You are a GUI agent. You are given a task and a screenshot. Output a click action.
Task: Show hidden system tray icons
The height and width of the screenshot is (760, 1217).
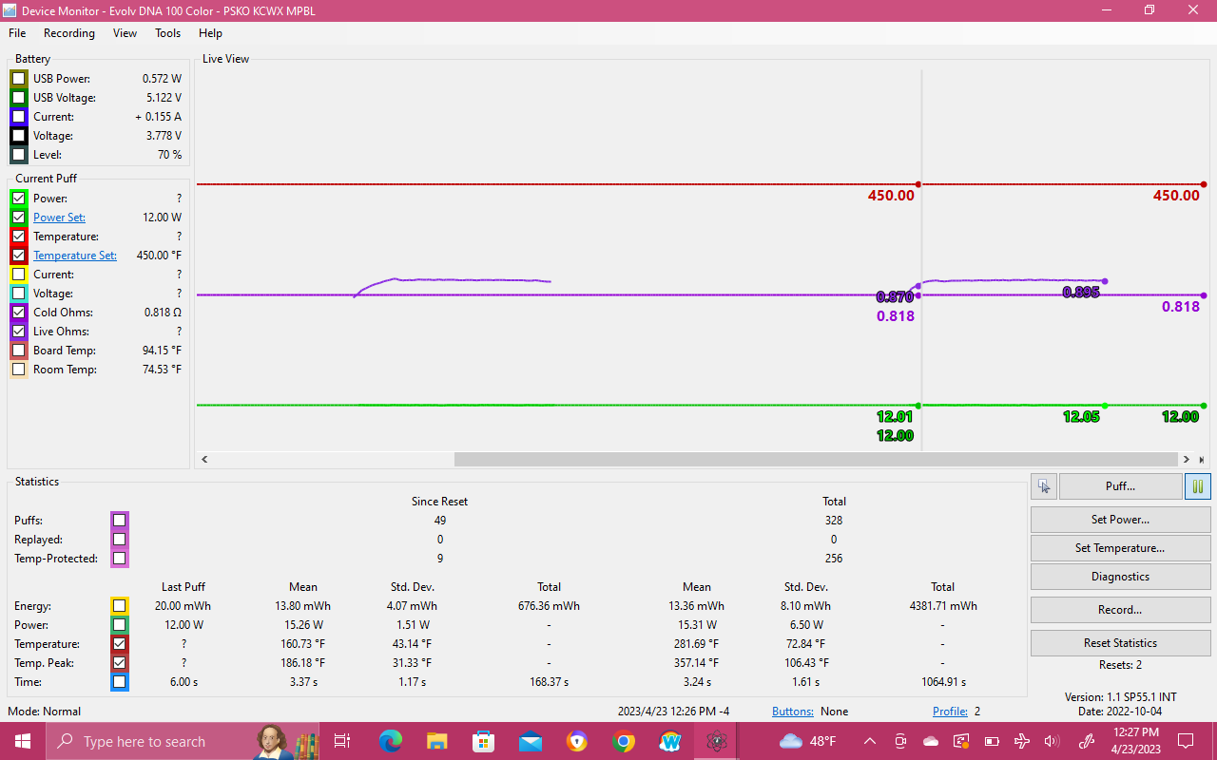click(870, 741)
